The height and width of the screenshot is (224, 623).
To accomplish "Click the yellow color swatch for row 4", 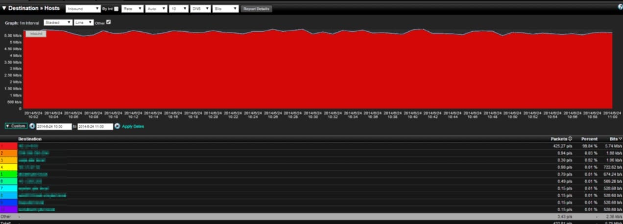I will coord(8,167).
